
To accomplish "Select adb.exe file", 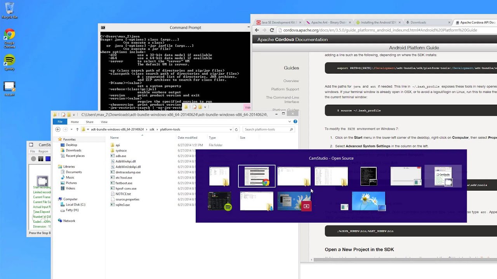I will click(x=121, y=156).
